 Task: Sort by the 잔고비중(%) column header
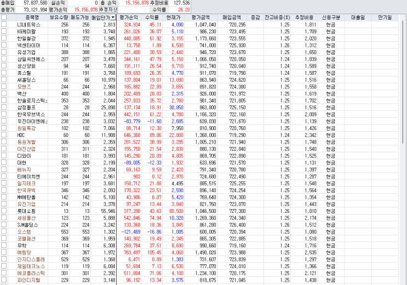click(277, 17)
